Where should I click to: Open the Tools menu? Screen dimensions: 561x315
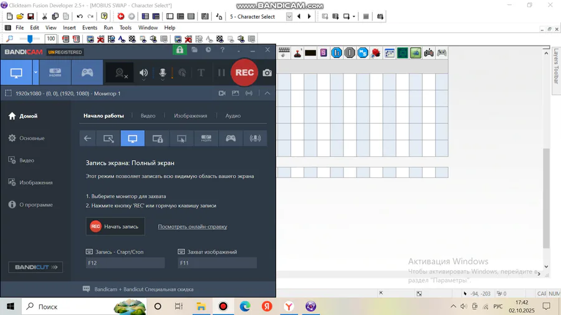[125, 27]
